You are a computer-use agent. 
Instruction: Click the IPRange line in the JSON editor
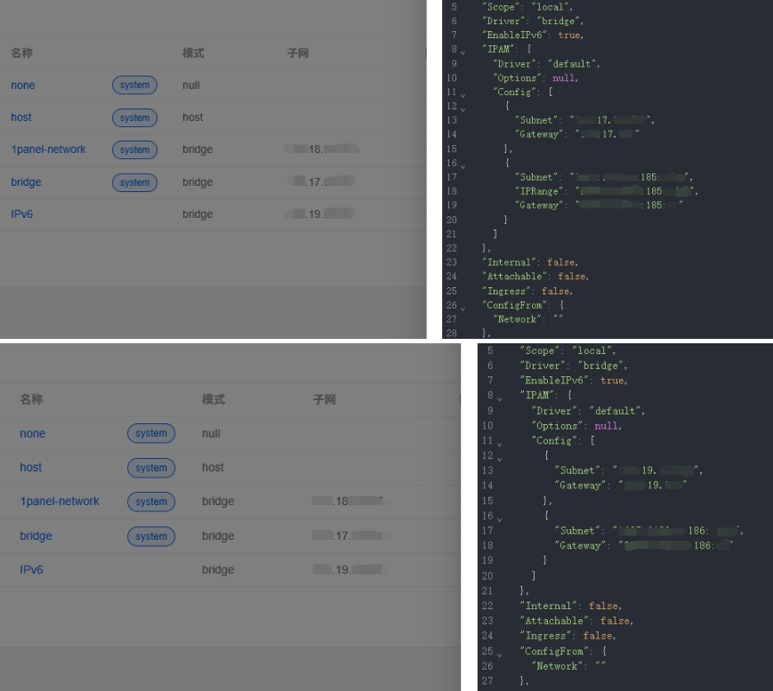tap(605, 191)
